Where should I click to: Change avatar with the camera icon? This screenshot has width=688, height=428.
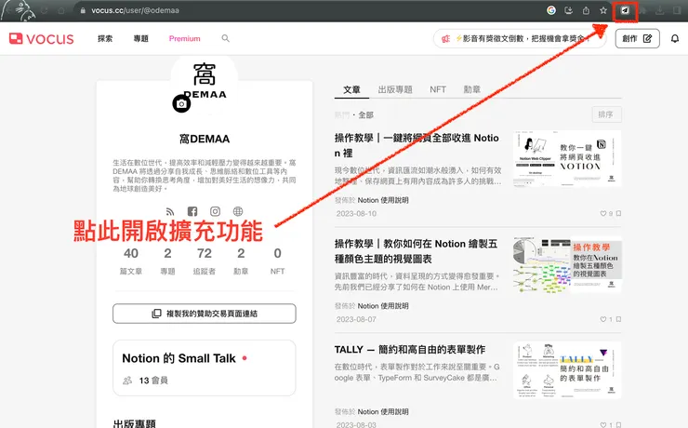coord(181,103)
